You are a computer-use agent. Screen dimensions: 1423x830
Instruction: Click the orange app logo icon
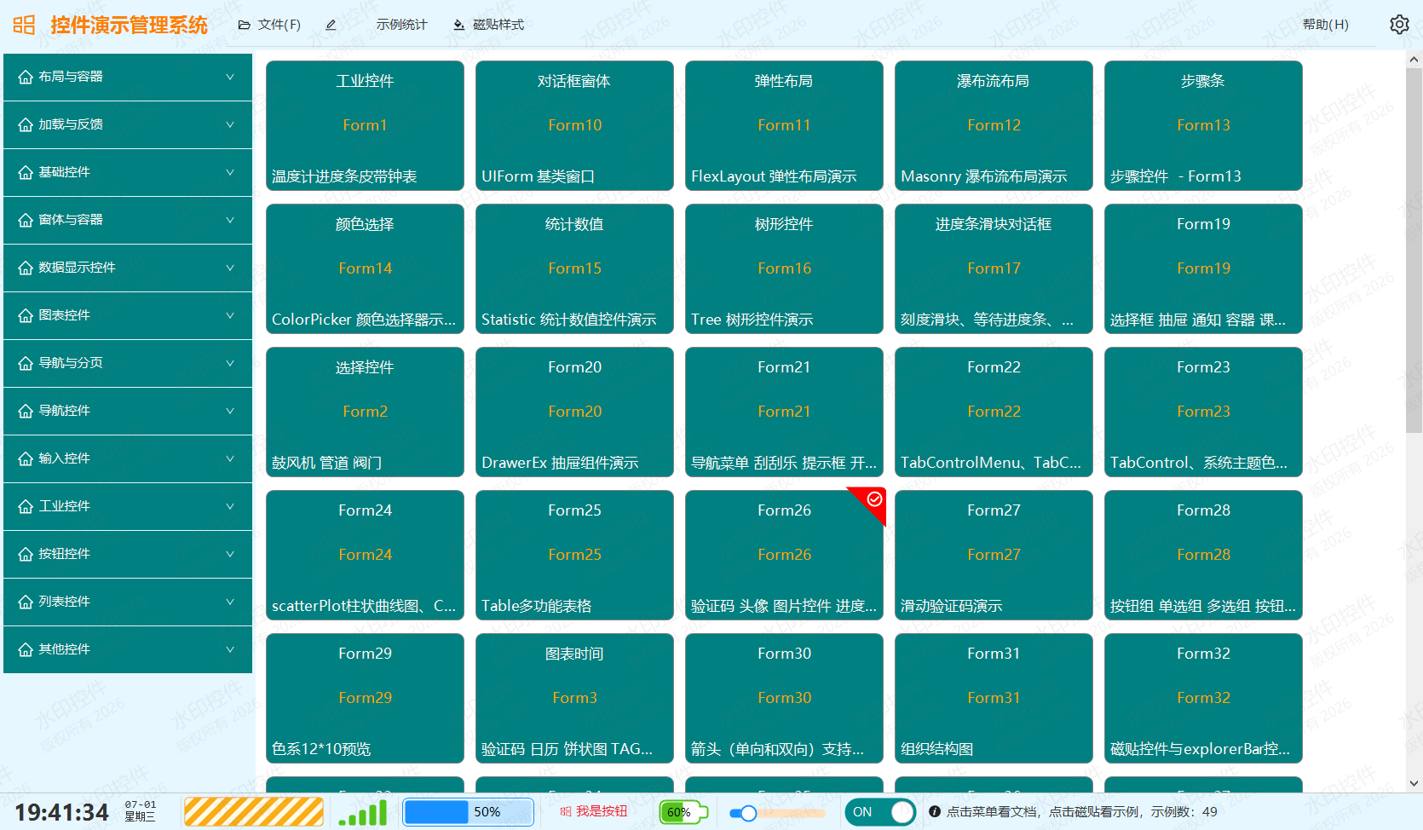pos(24,25)
